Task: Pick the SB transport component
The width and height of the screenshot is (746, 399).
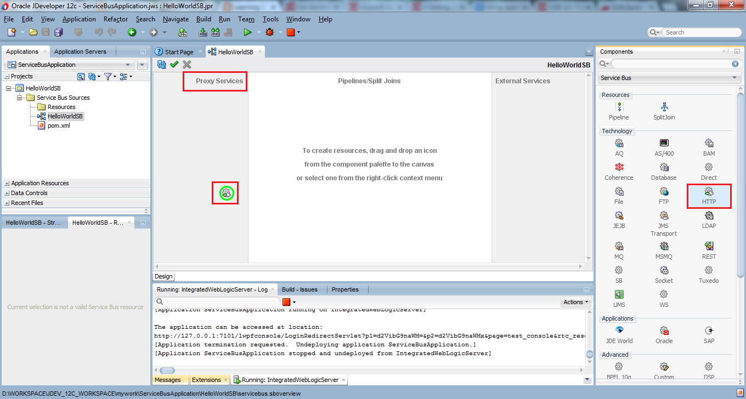Action: (619, 274)
